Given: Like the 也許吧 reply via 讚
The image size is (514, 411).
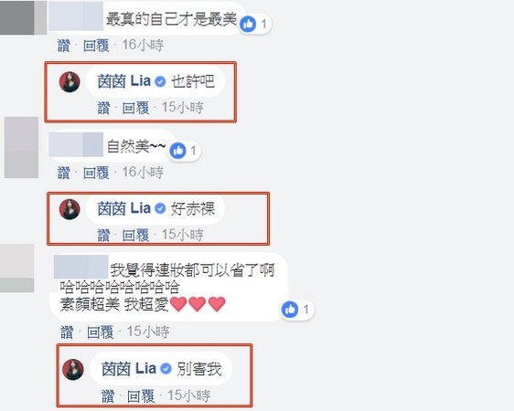Looking at the screenshot, I should [x=103, y=108].
